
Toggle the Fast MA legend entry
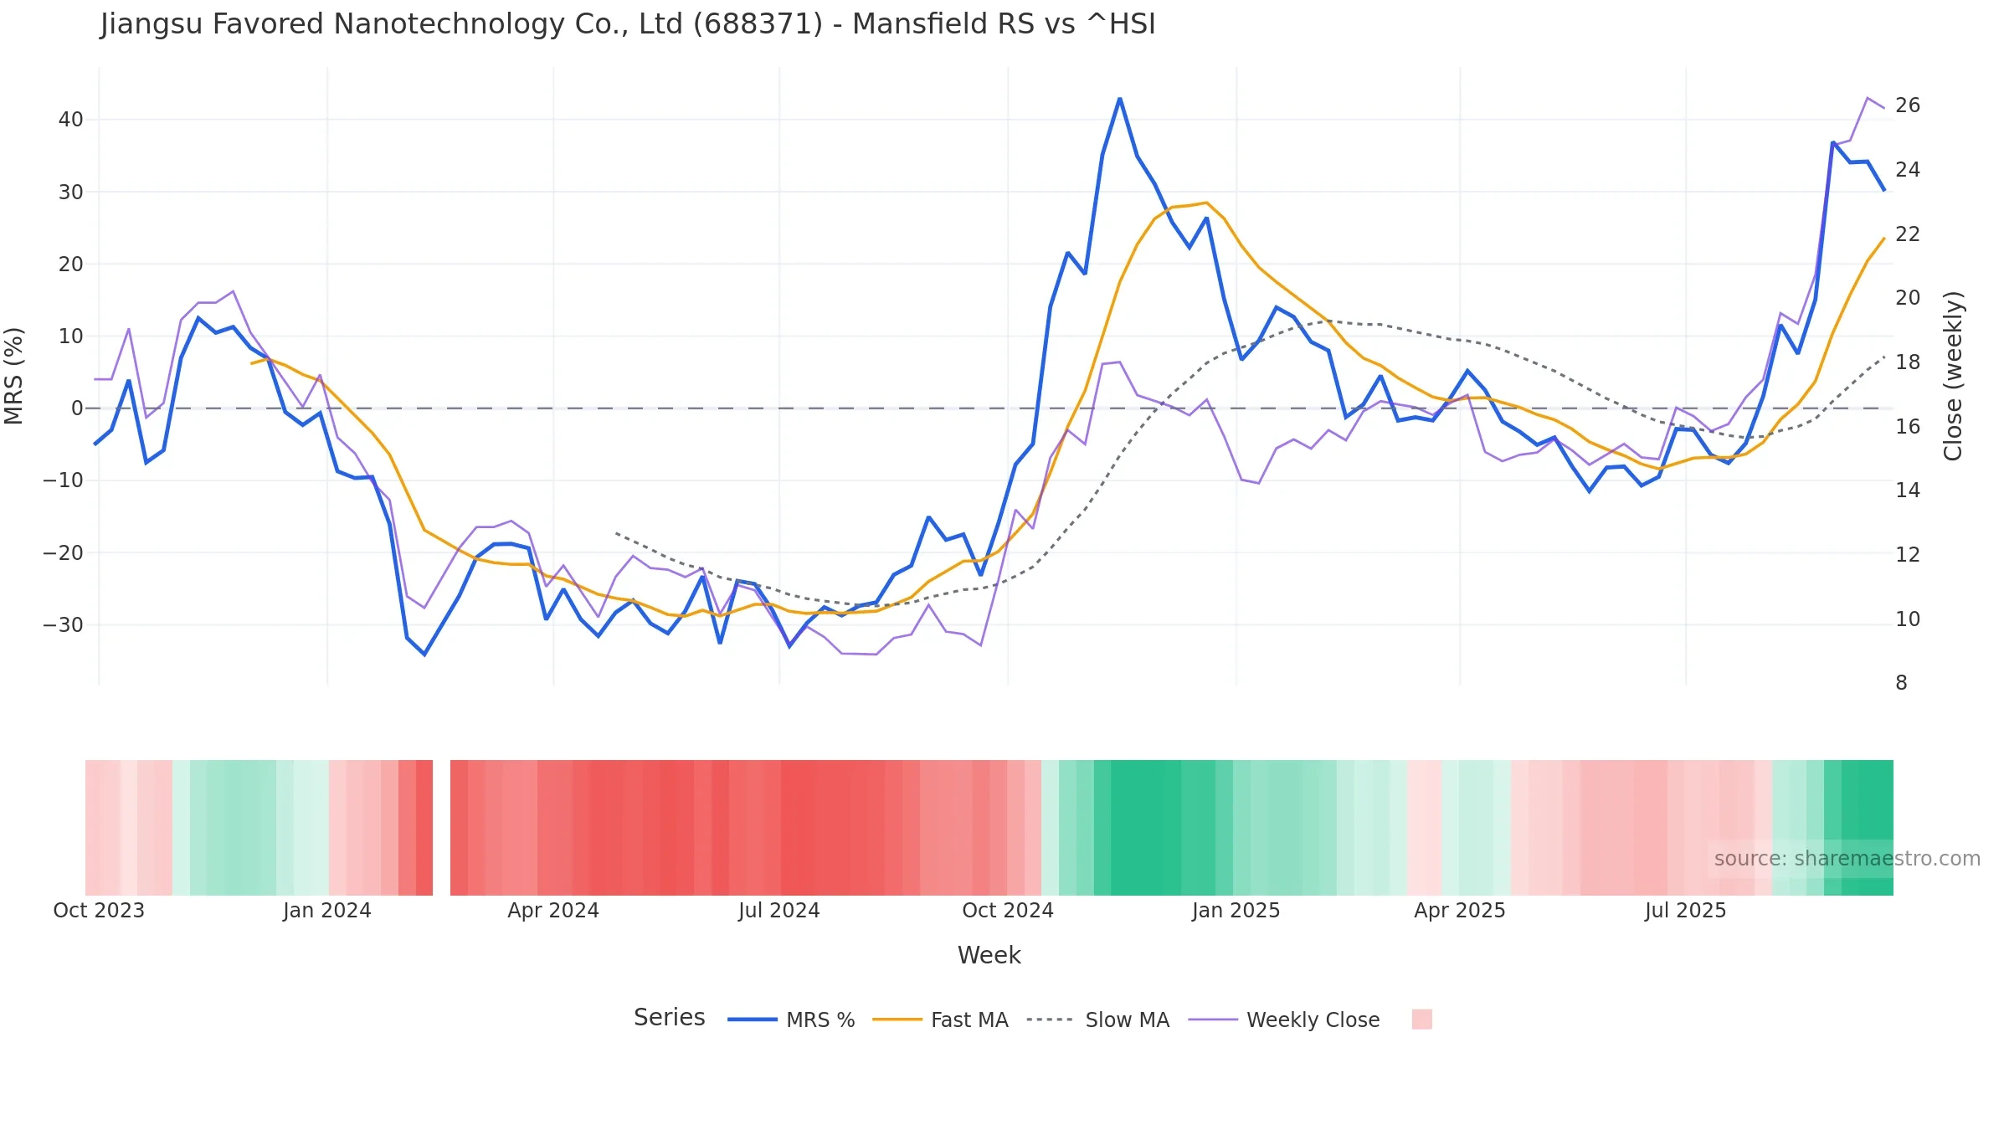click(940, 1020)
